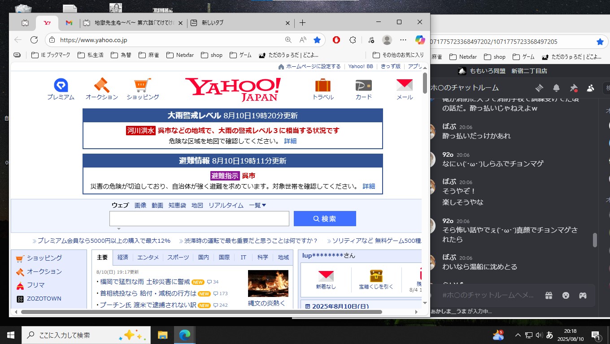Screen dimensions: 610x344
Task: Open the IE ブックマーク favorites folder
Action: coord(51,55)
